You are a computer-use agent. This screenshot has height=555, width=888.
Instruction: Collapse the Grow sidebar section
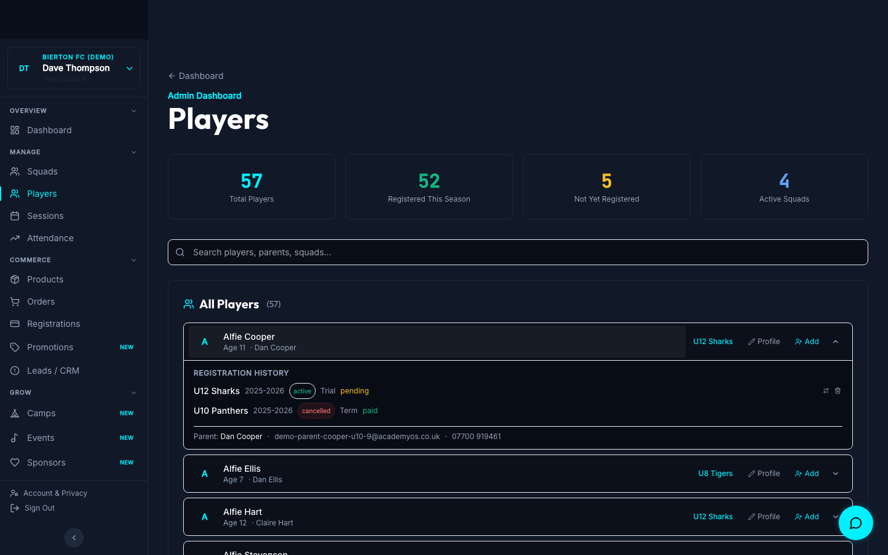pyautogui.click(x=134, y=393)
